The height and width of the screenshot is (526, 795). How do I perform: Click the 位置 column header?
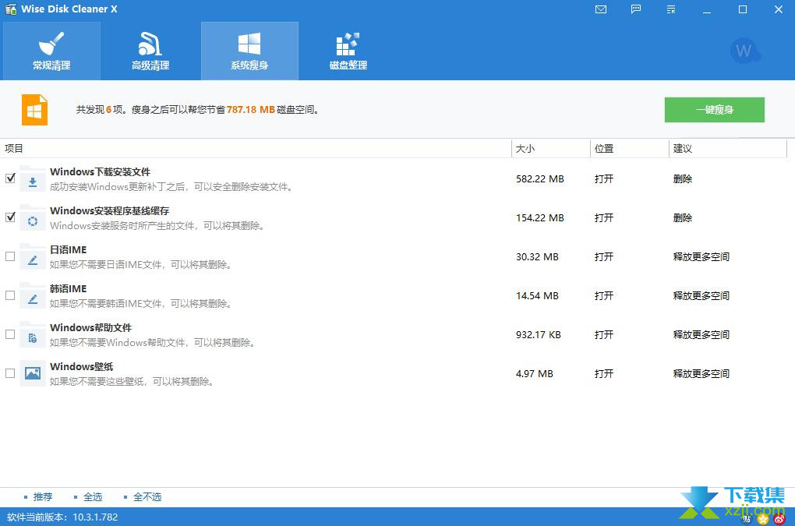[630, 149]
